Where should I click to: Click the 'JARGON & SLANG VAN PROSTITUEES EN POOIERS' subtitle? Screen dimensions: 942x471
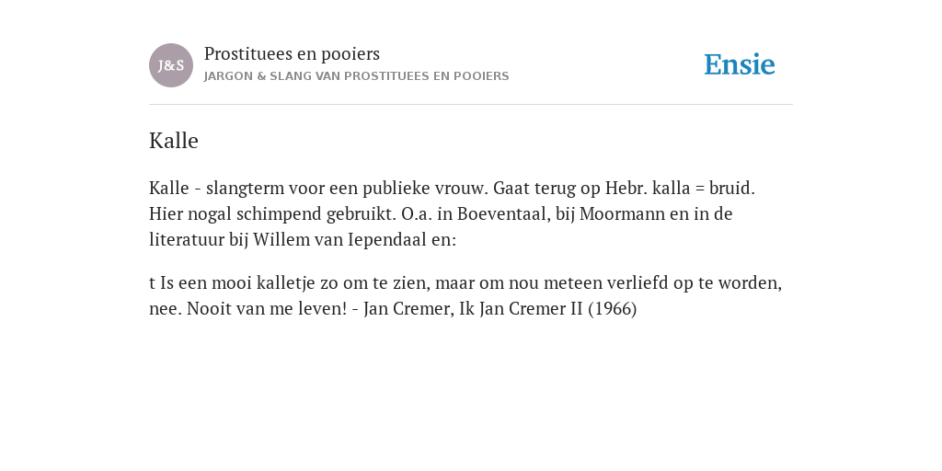pos(356,76)
